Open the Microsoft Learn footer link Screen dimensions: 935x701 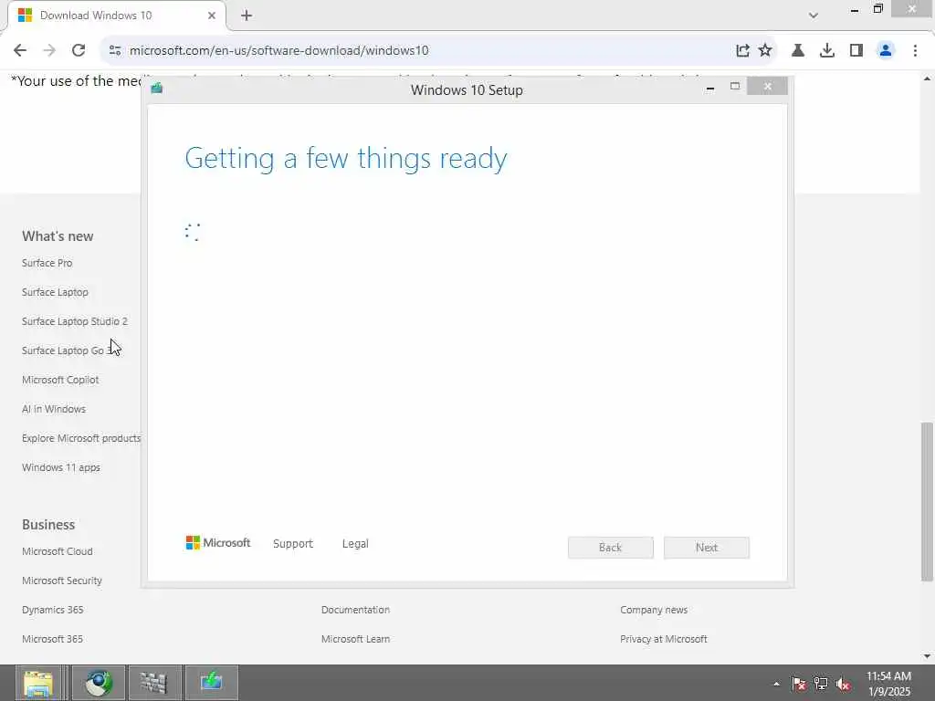pyautogui.click(x=355, y=639)
